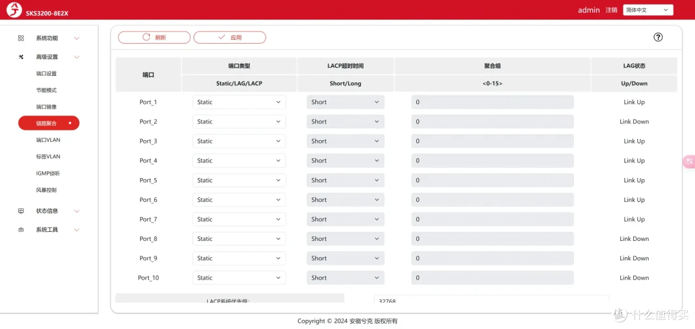
Task: Click Port_6 aggregation group field
Action: click(492, 200)
